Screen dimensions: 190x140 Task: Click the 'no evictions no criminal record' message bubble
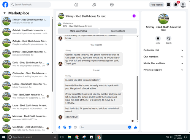[x=93, y=110]
